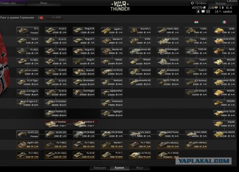Select the premium Pz.T-34(r) card
Image resolution: width=239 pixels, height=172 pixels.
[x=28, y=155]
